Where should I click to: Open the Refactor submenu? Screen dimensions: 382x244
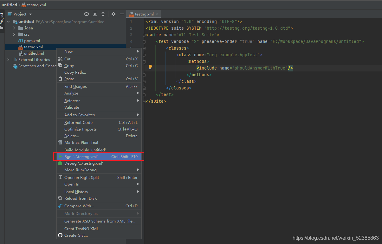pyautogui.click(x=99, y=101)
